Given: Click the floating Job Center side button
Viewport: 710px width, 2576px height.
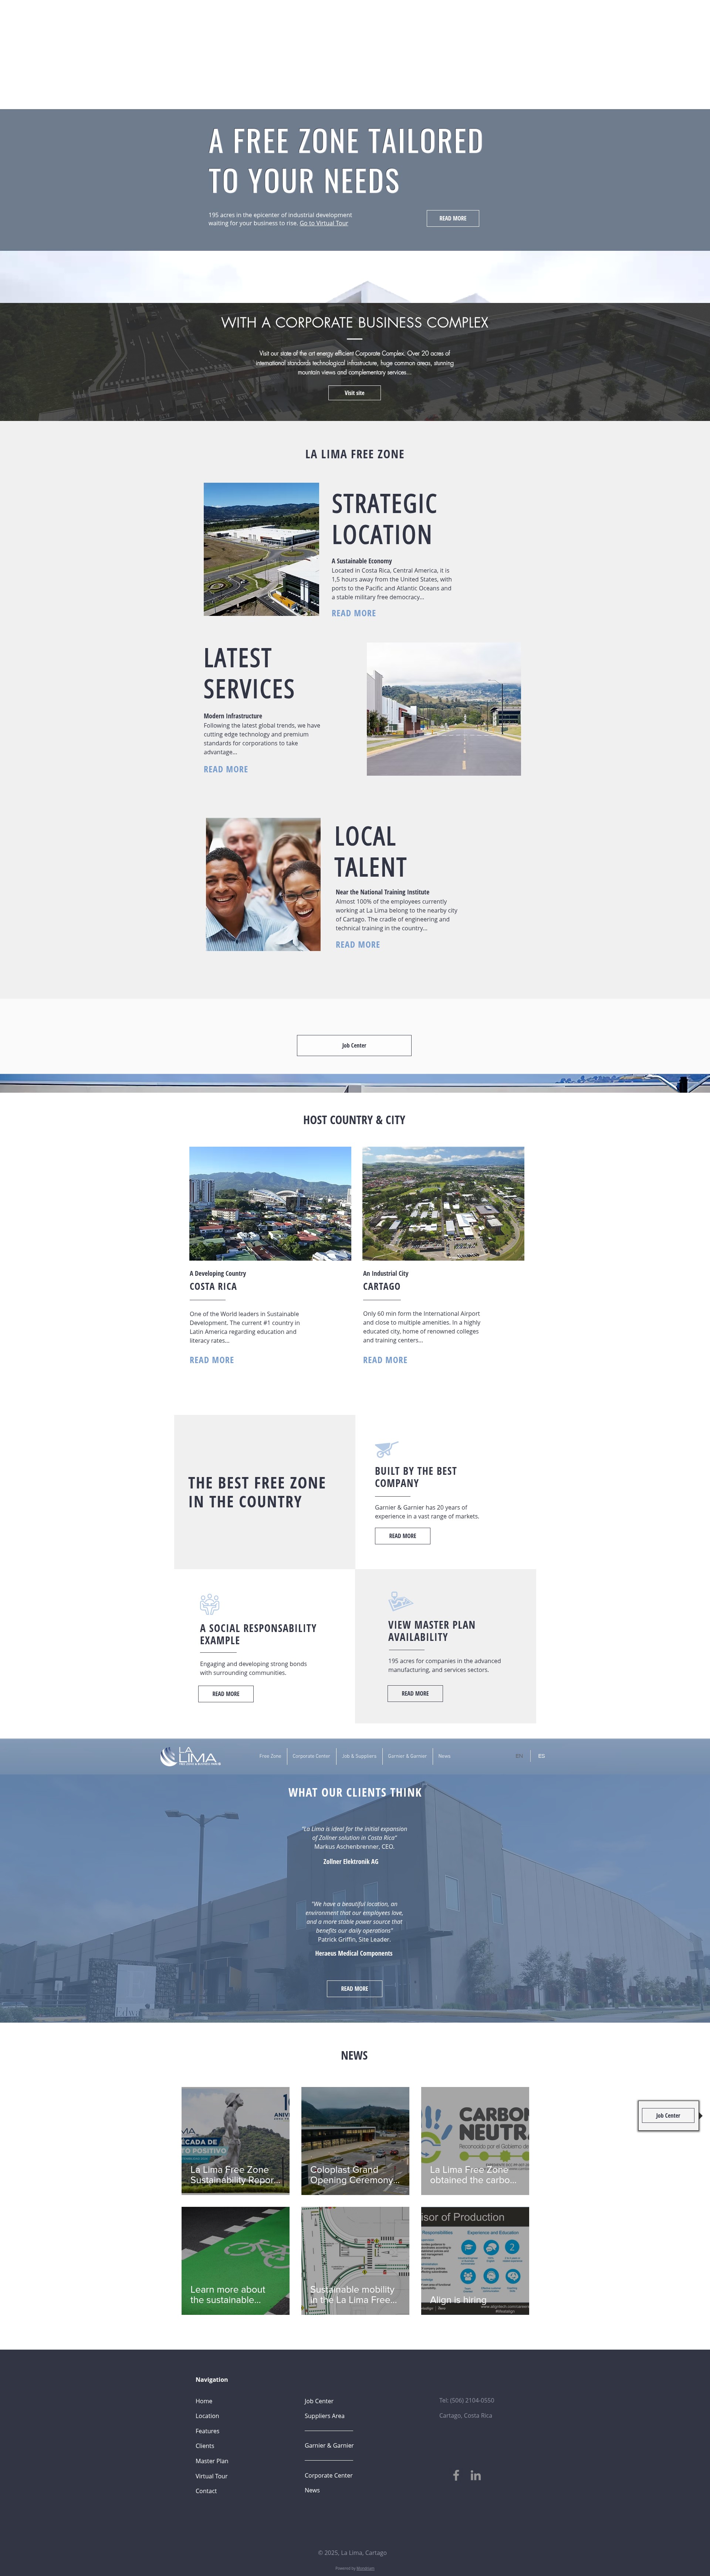Looking at the screenshot, I should 667,2115.
